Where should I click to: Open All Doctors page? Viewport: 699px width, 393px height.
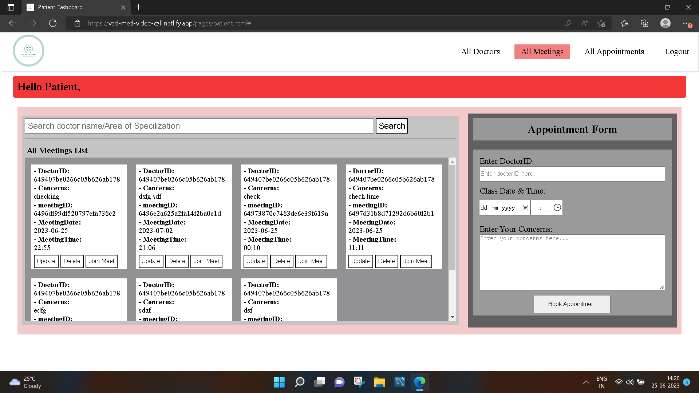tap(480, 52)
